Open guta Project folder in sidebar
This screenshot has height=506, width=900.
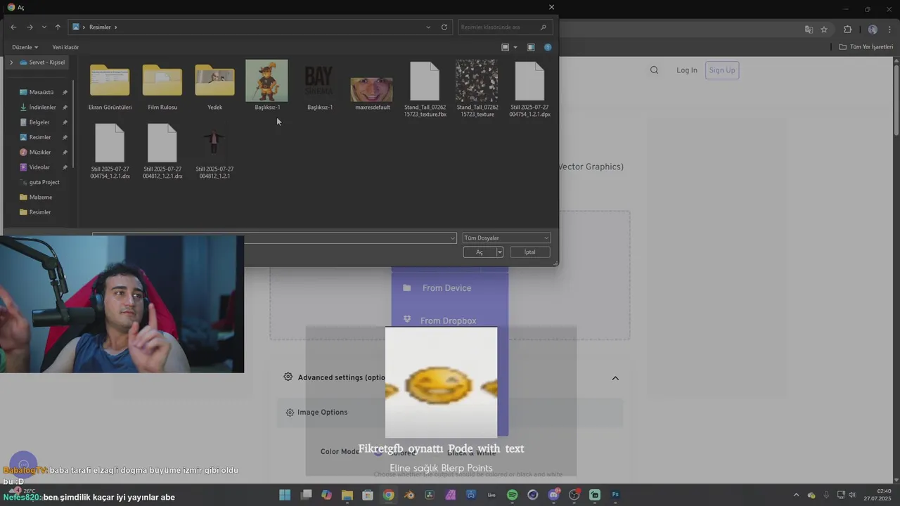(40, 182)
